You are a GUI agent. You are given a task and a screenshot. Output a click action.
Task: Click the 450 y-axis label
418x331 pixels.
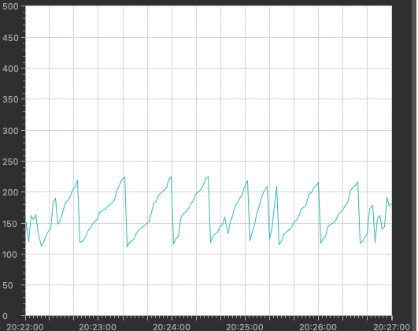pos(10,38)
